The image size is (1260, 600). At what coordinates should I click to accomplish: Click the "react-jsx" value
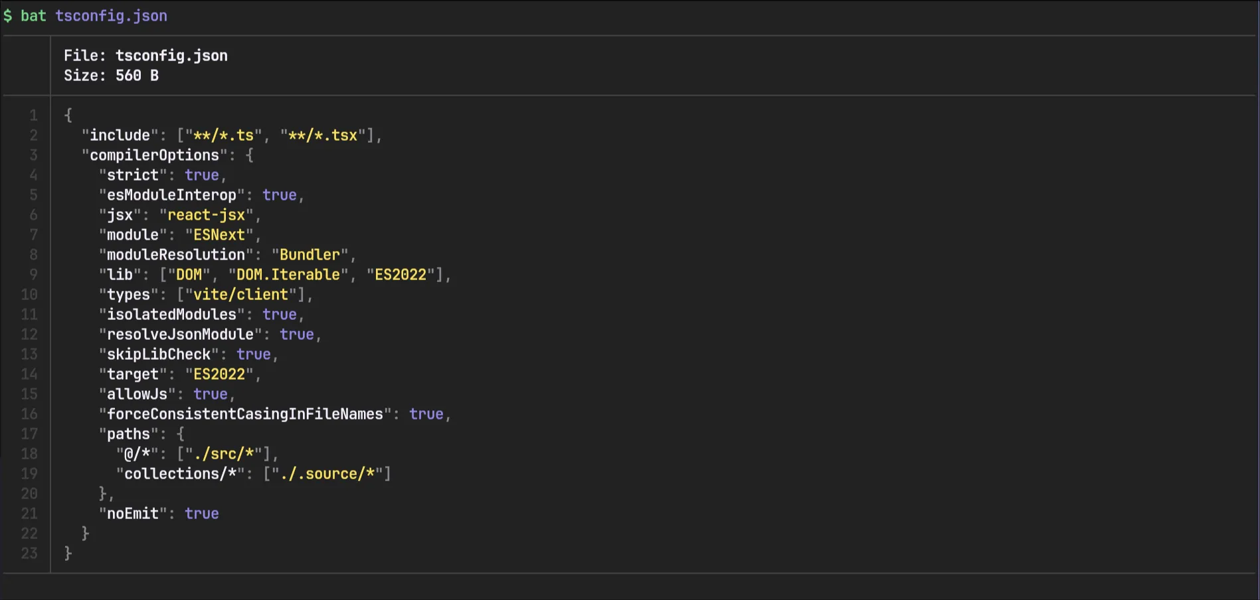(x=206, y=215)
